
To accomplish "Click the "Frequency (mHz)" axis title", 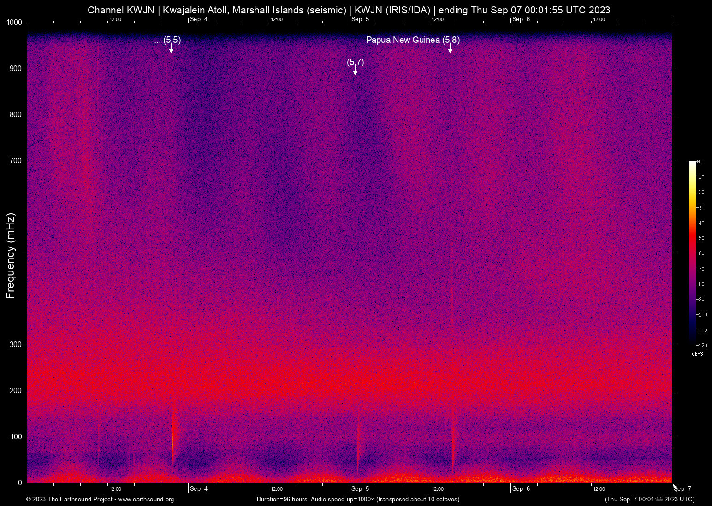I will [11, 256].
